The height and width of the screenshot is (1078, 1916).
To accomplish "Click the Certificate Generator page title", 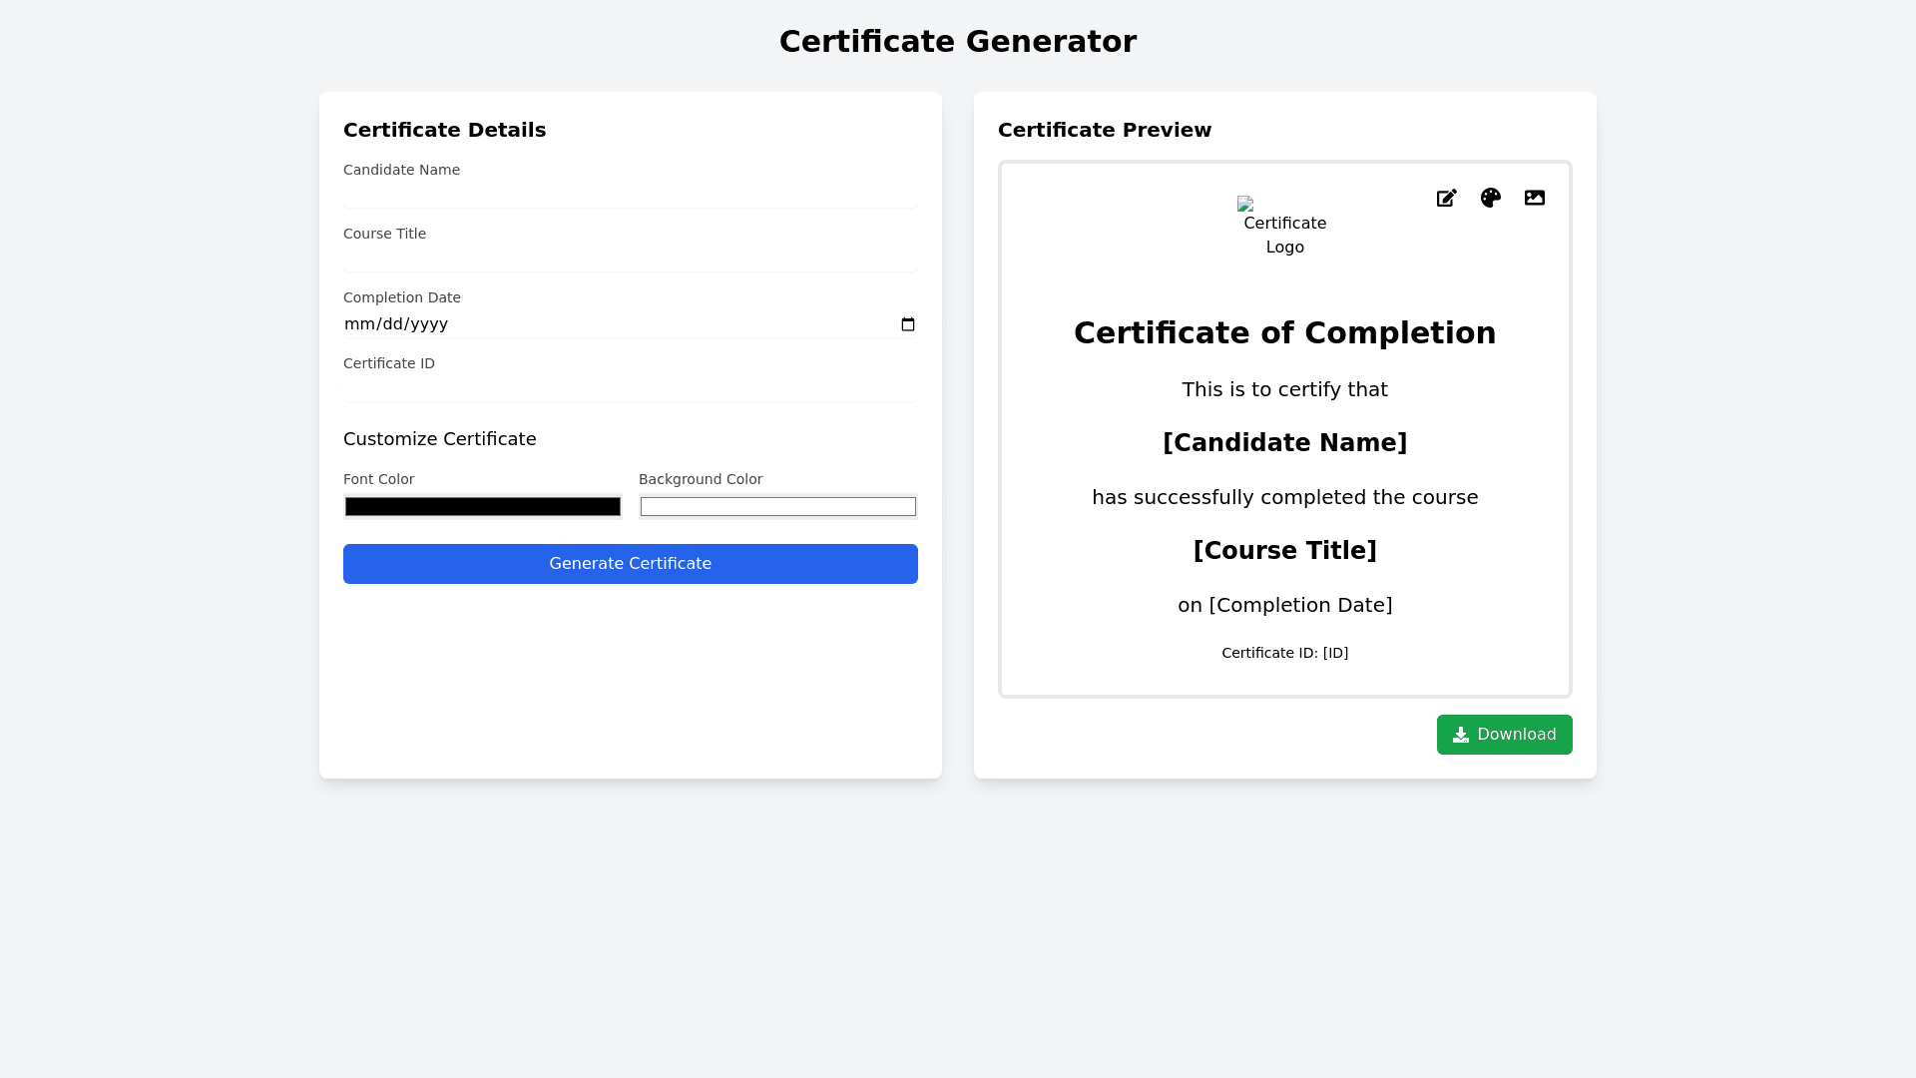I will click(x=957, y=42).
